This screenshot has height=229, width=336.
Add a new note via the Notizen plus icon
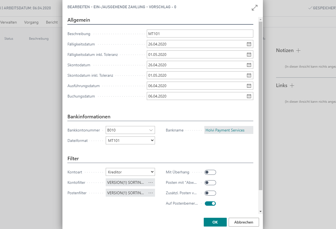(298, 50)
